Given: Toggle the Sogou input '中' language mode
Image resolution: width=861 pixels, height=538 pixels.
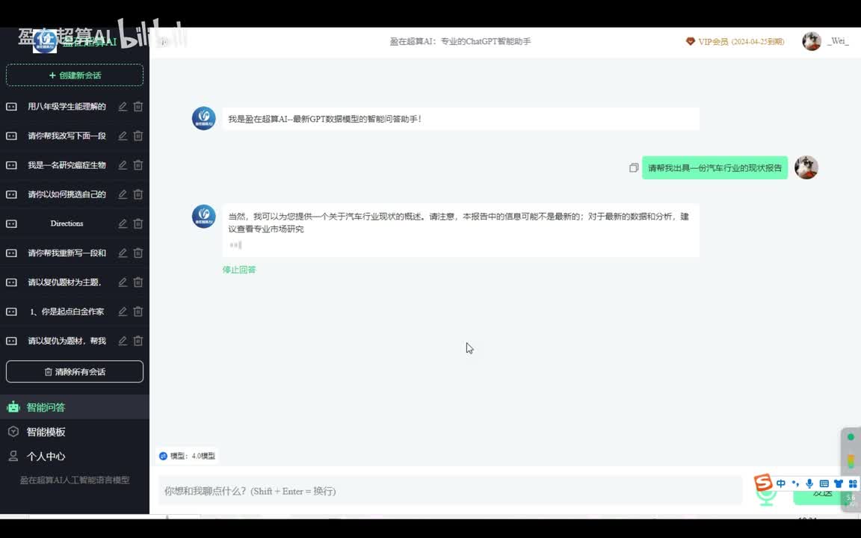Looking at the screenshot, I should pyautogui.click(x=781, y=484).
